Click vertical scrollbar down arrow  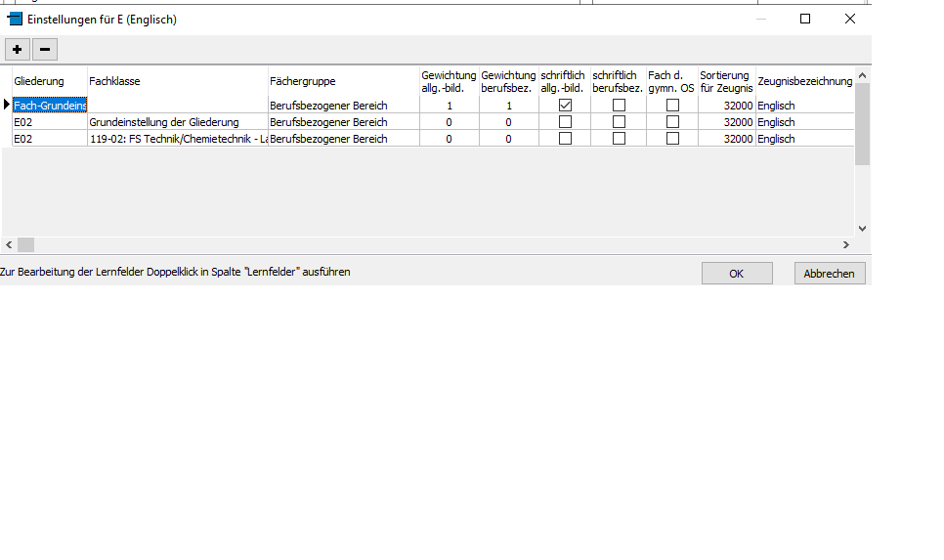[x=862, y=229]
